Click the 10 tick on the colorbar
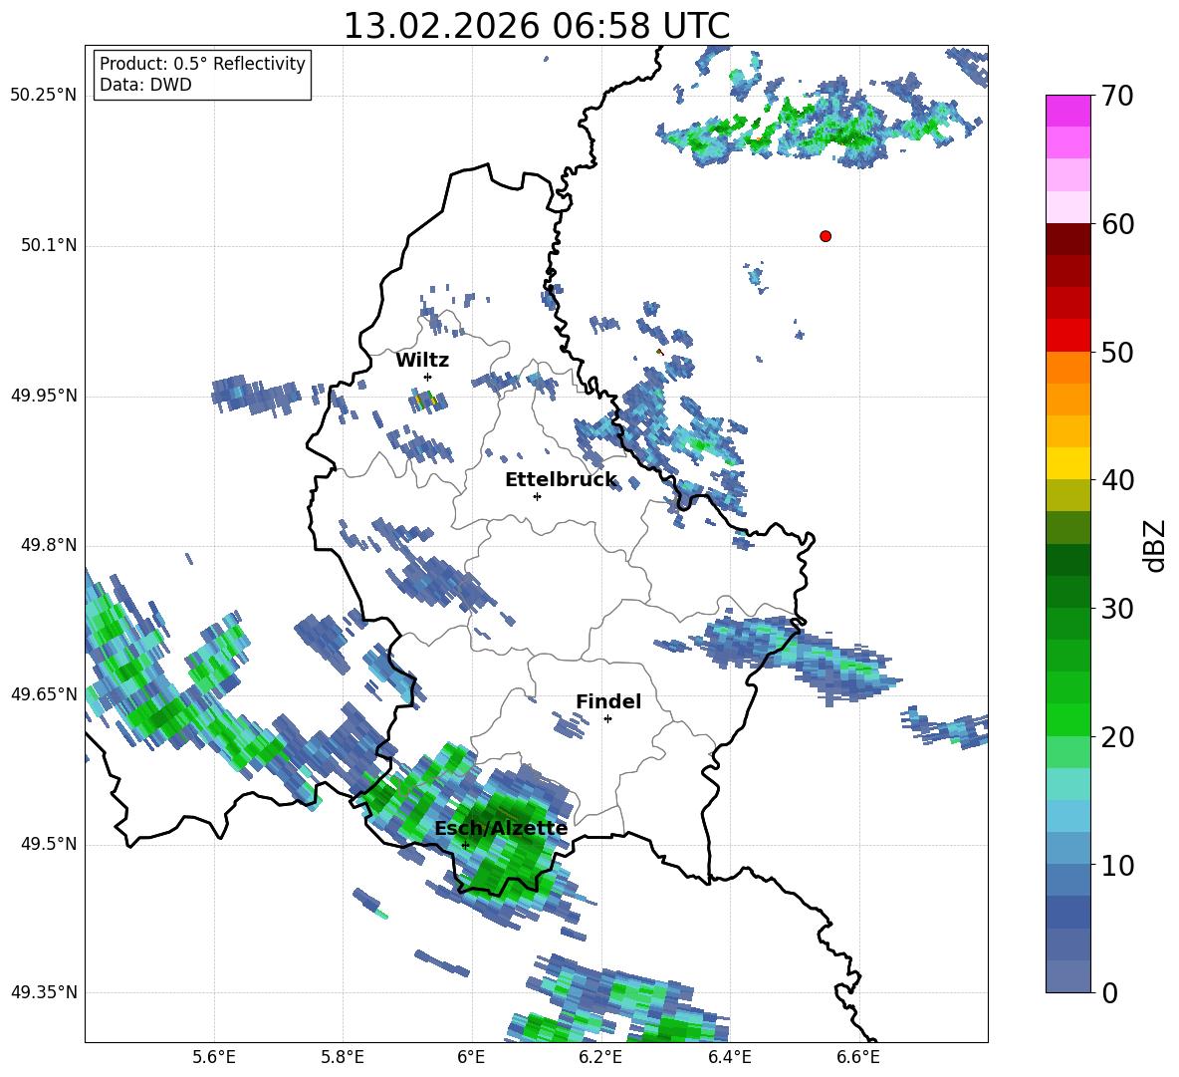 pyautogui.click(x=1117, y=866)
